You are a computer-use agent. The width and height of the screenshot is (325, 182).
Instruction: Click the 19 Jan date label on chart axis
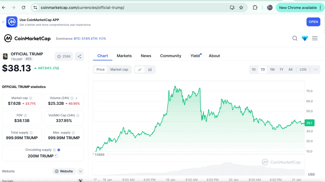click(x=171, y=180)
